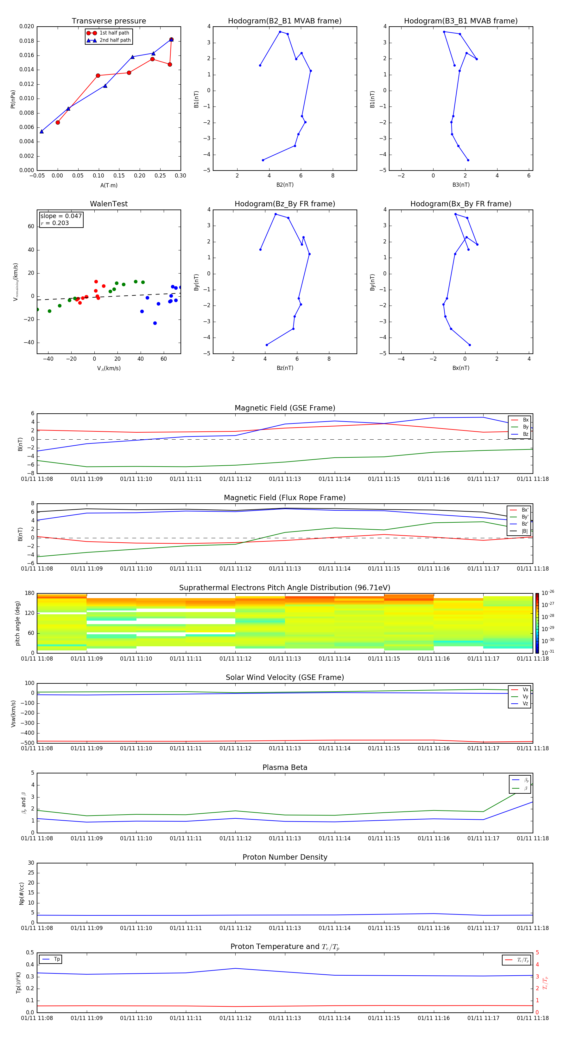Click the "Vz" velocity legend entry
570x1046 pixels.
coord(520,704)
